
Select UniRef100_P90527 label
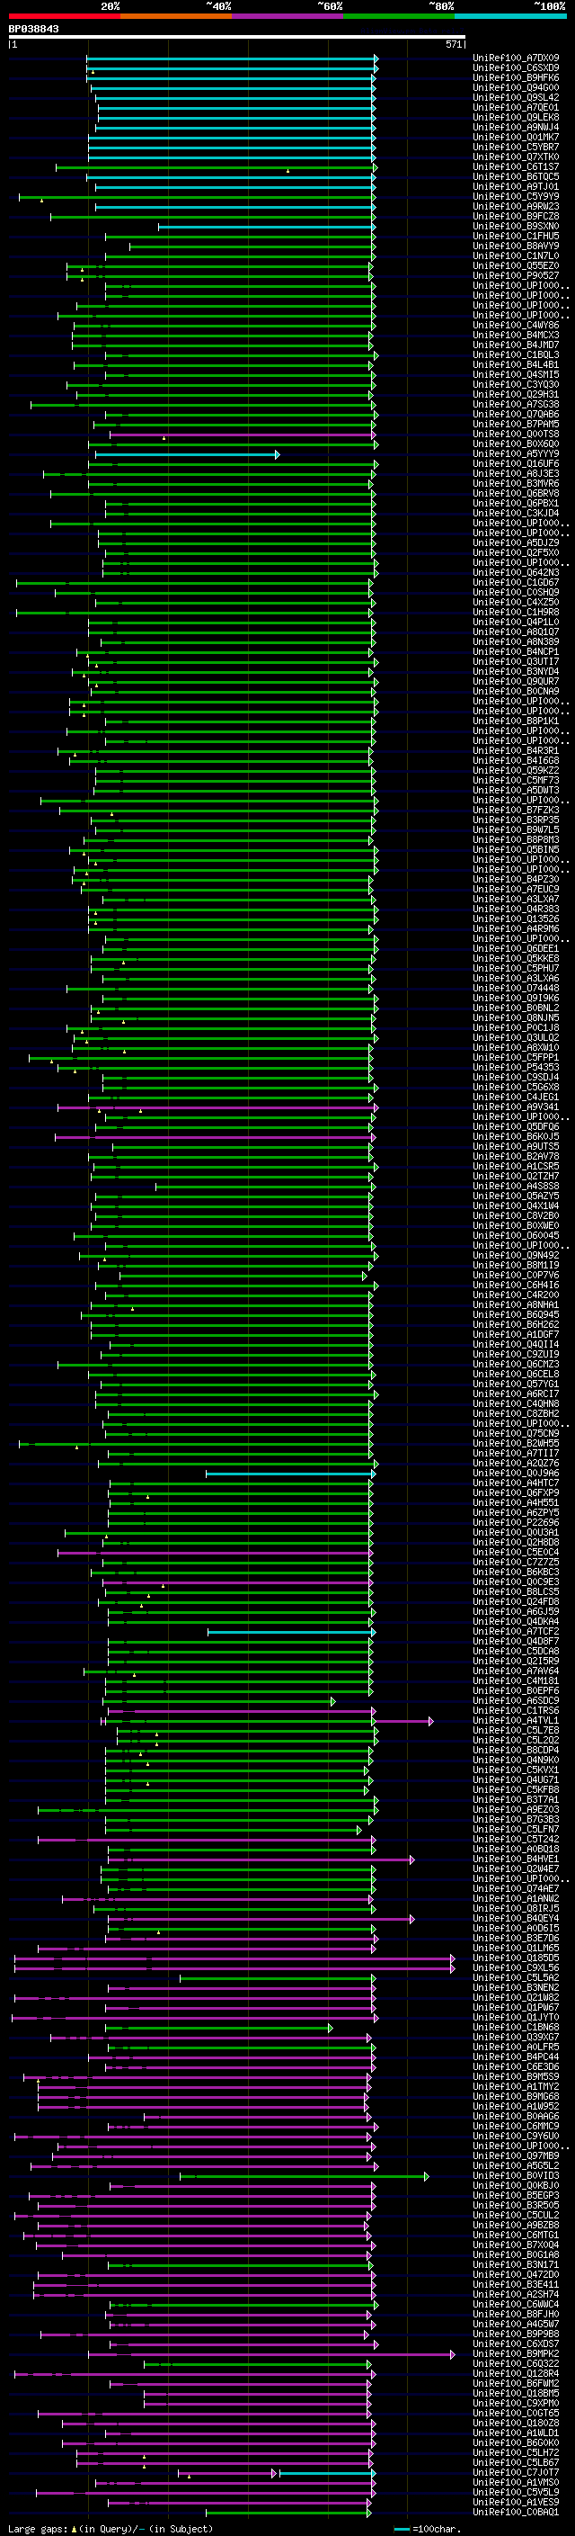click(x=516, y=275)
